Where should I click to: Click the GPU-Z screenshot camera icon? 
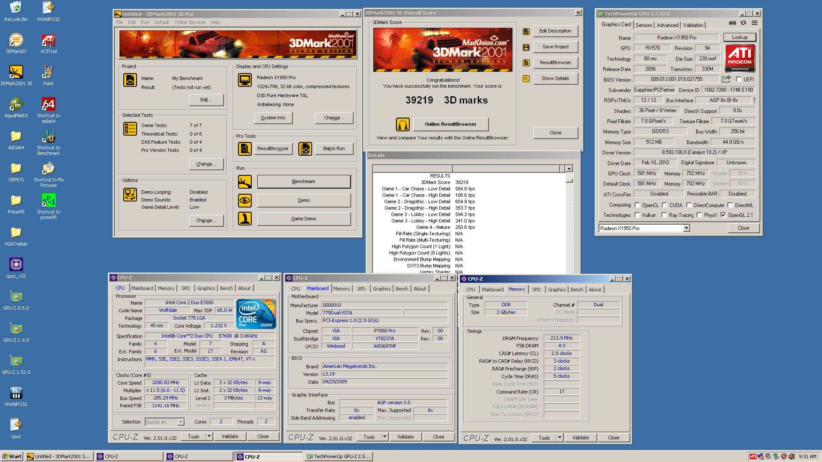(733, 23)
